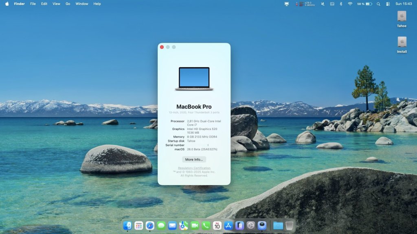417x234 pixels.
Task: Open the Regulatory Certification link
Action: pyautogui.click(x=194, y=168)
